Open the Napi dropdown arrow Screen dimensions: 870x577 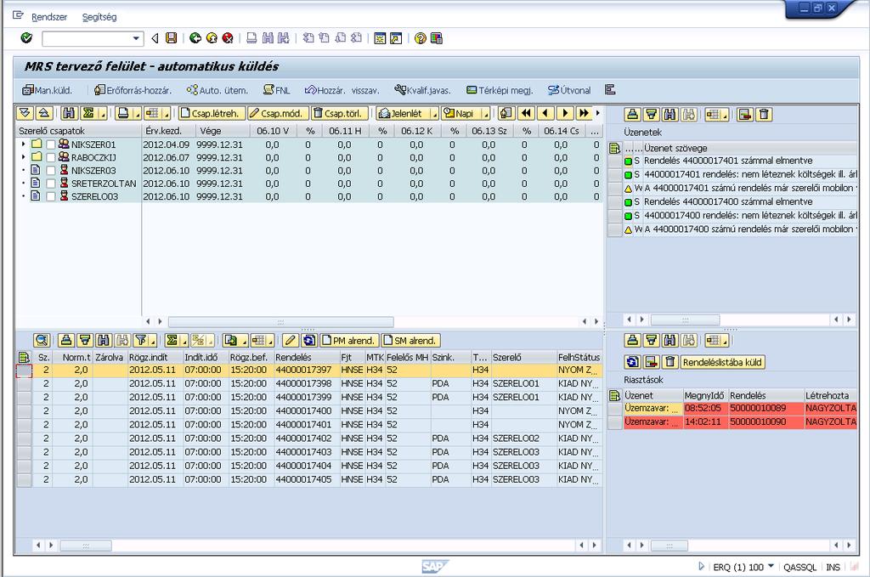(486, 115)
